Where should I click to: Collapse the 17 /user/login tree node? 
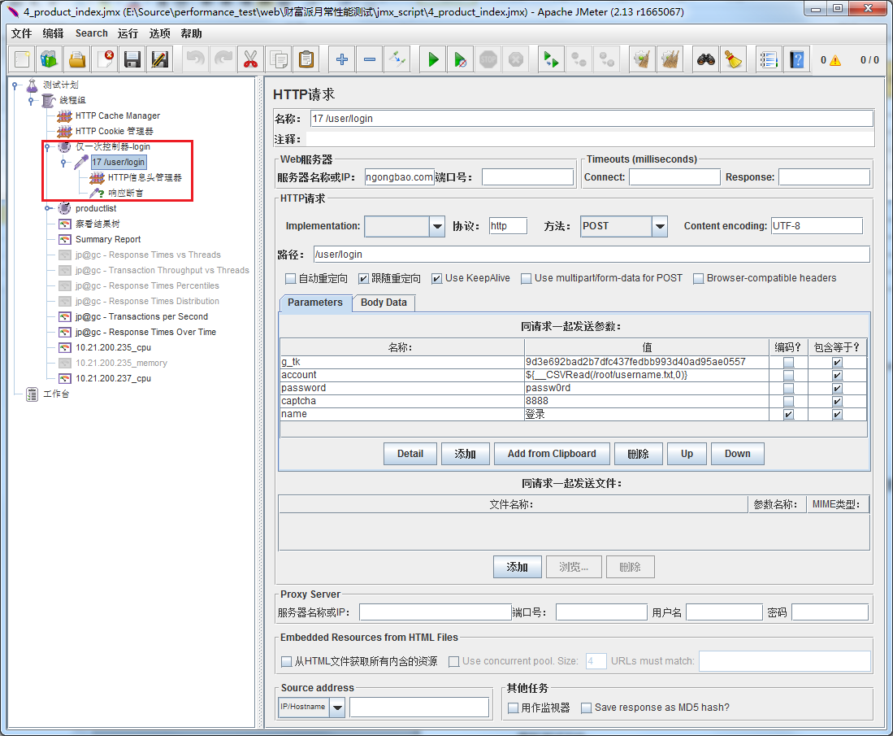pos(63,162)
